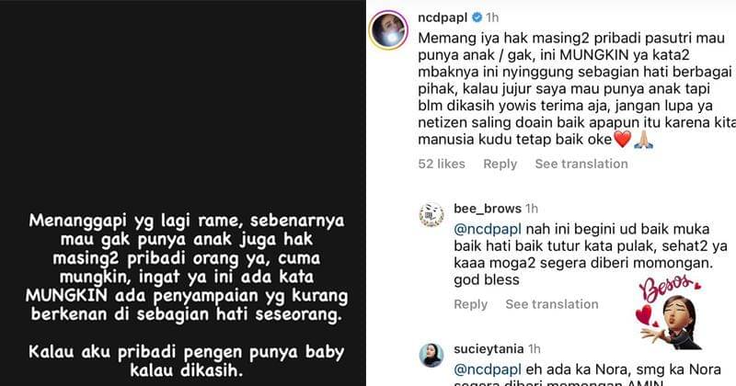View the 52 likes list
Image resolution: width=736 pixels, height=386 pixels.
point(442,164)
